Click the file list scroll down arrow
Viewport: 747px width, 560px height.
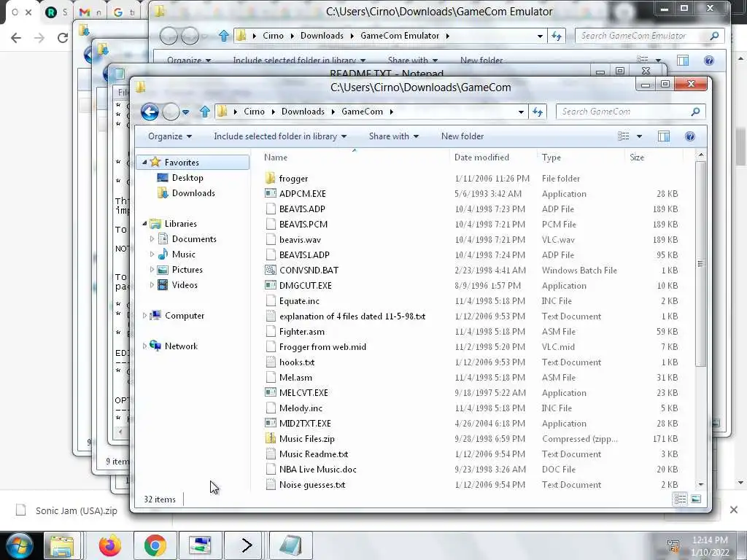(x=700, y=484)
